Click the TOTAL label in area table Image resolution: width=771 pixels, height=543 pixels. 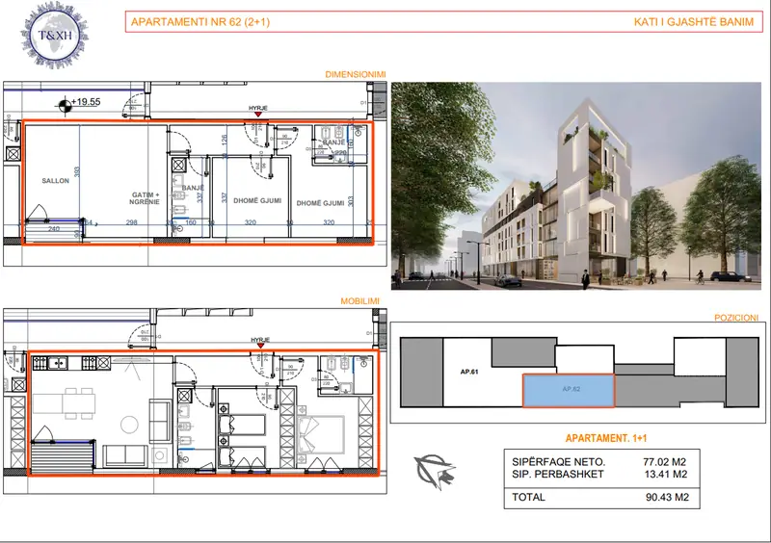tap(528, 498)
